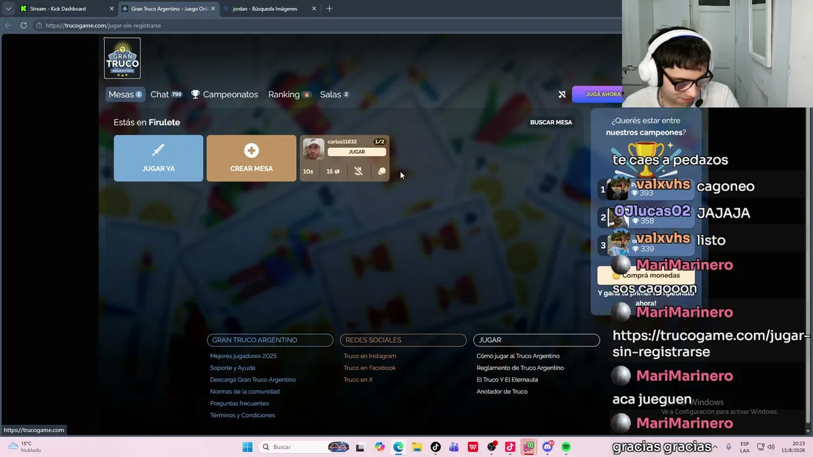View the Ranking tab
Viewport: 813px width, 457px height.
pyautogui.click(x=290, y=95)
